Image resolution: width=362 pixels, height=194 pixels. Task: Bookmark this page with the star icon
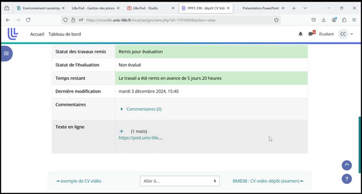276,20
